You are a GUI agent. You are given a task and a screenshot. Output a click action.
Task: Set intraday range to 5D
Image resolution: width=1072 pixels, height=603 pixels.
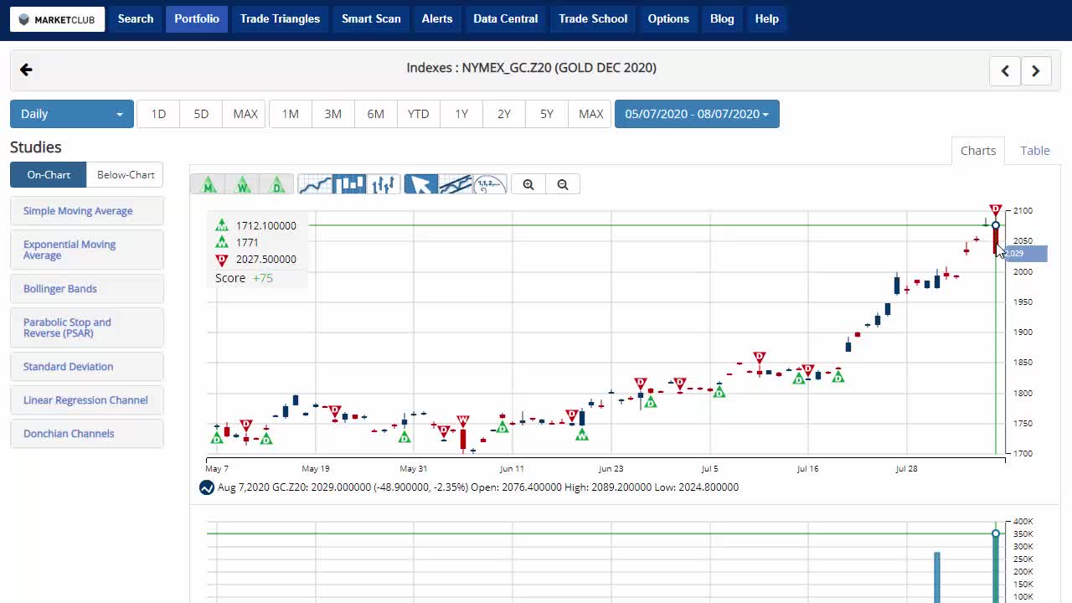201,114
